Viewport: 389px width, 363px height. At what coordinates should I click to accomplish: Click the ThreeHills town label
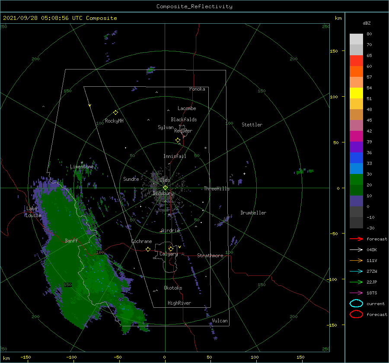(217, 189)
